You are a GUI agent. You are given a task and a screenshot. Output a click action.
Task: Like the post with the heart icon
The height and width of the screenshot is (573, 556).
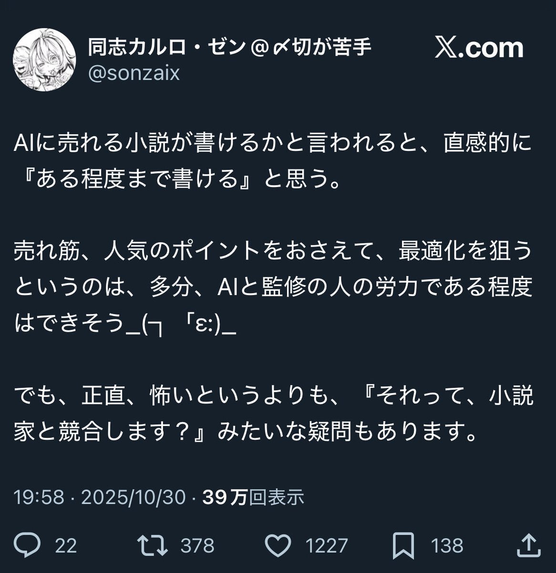(x=278, y=545)
